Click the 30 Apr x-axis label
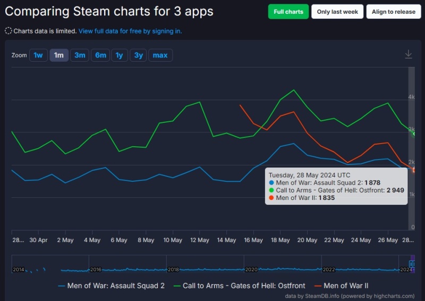Viewport: 425px width, 301px height. 38,240
